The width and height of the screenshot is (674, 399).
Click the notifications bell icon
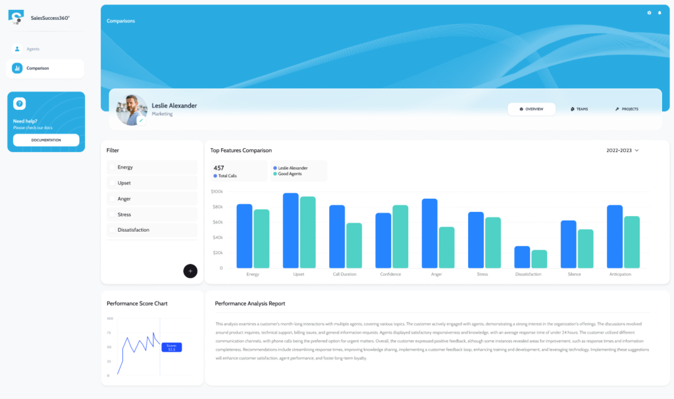tap(660, 13)
